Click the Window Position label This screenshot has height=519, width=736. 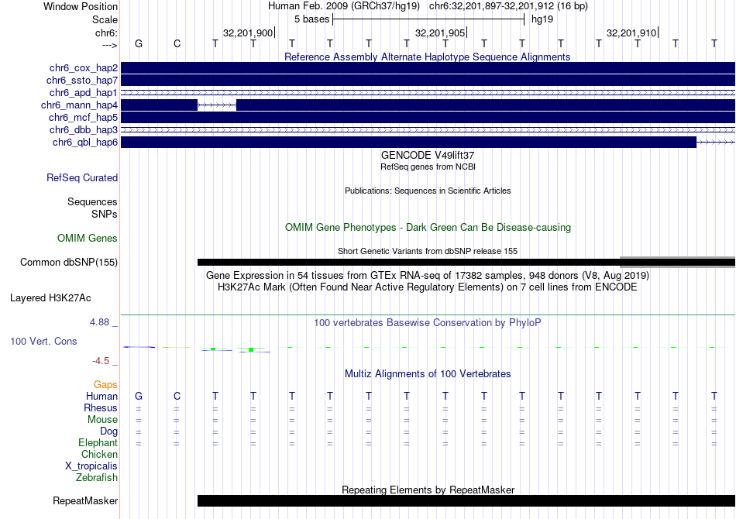(81, 6)
